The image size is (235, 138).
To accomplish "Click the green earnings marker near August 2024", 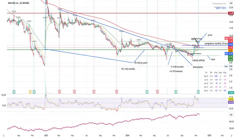I will [x=176, y=92].
